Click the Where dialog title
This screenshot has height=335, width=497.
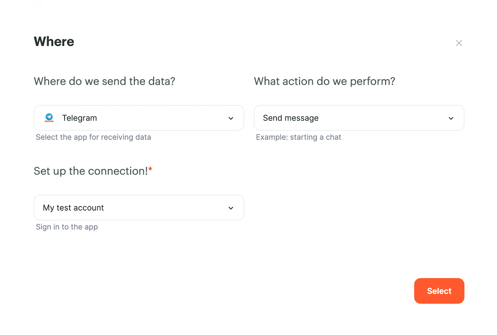click(x=54, y=42)
